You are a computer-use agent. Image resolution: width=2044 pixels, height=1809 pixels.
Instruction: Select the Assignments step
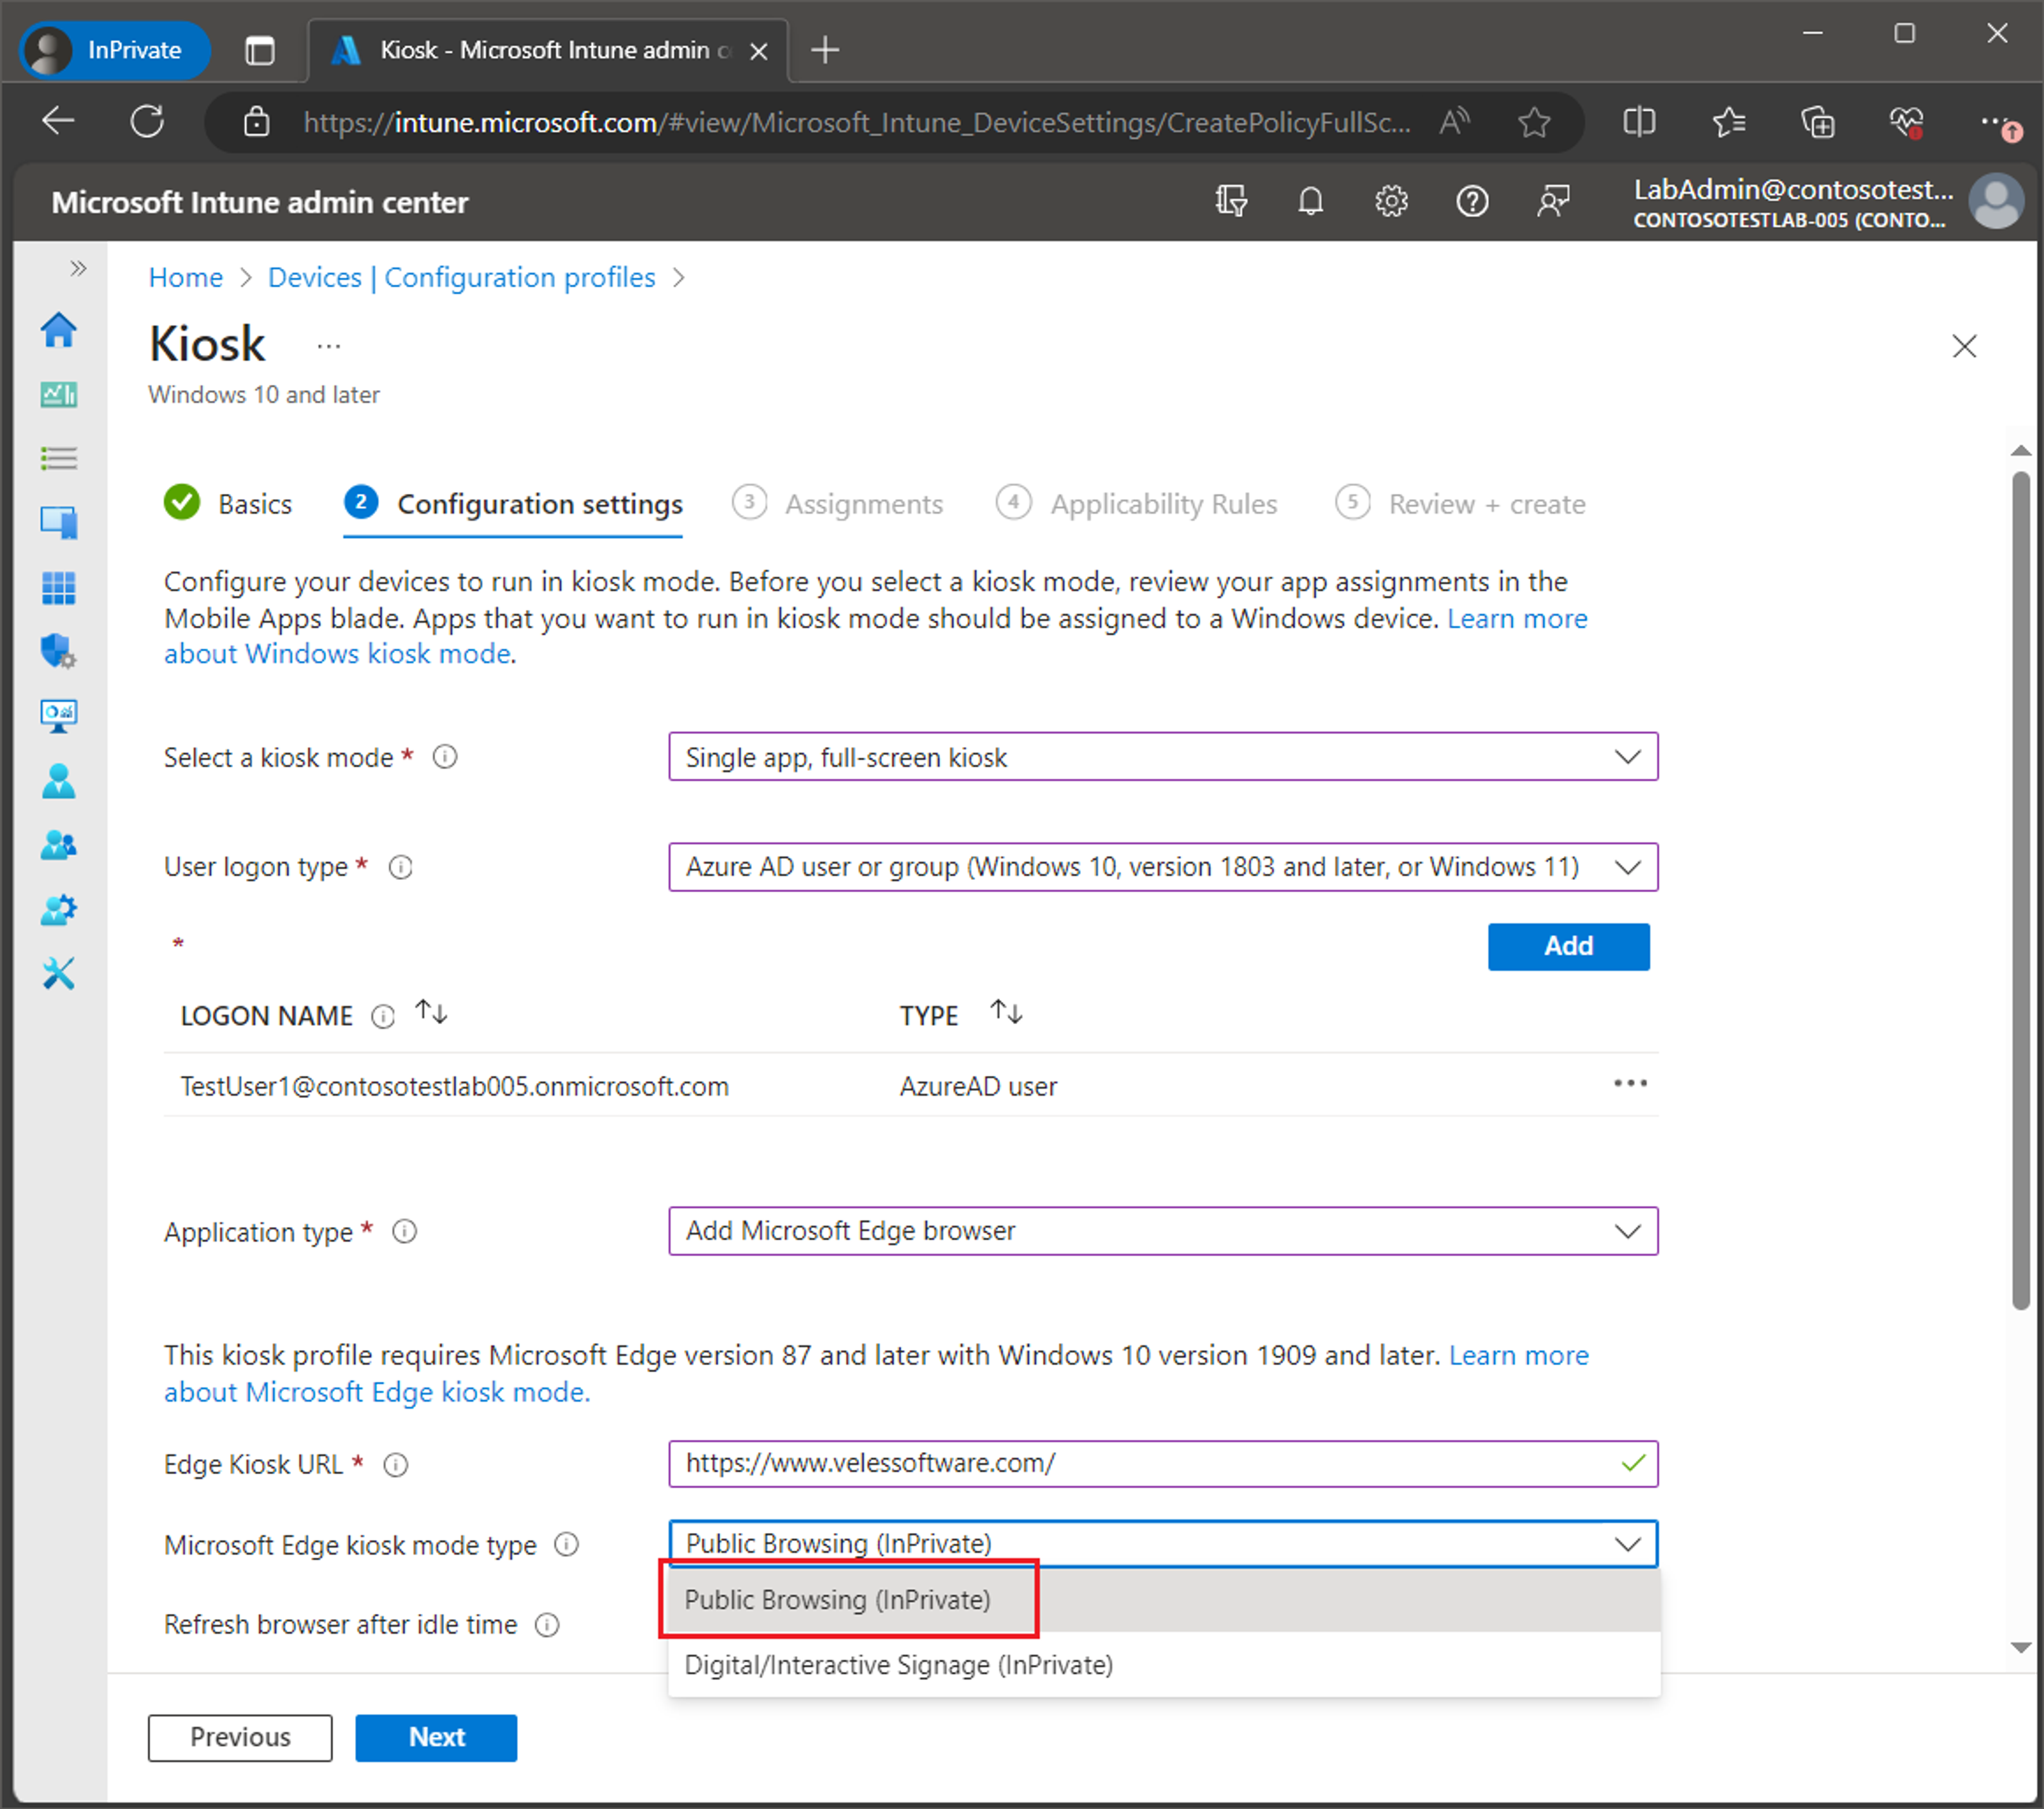838,504
